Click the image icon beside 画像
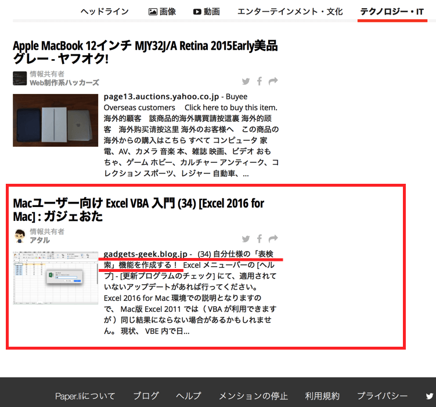The width and height of the screenshot is (436, 407). [x=153, y=12]
